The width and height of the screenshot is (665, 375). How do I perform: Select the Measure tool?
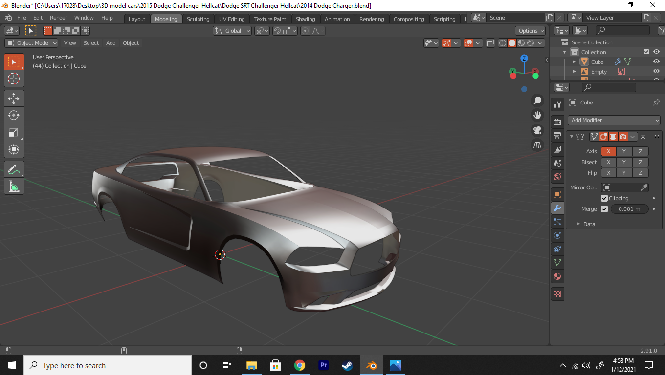14,186
